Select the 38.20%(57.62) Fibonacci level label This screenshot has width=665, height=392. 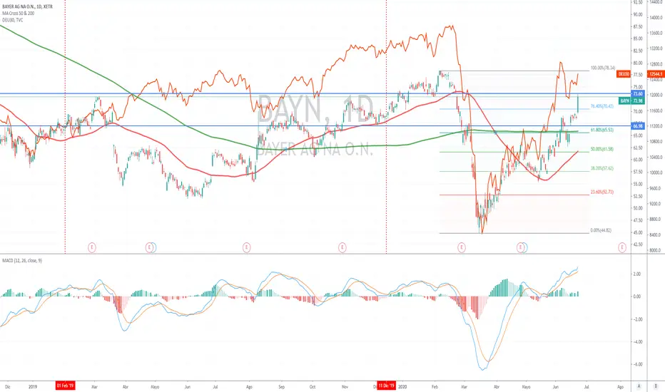601,168
